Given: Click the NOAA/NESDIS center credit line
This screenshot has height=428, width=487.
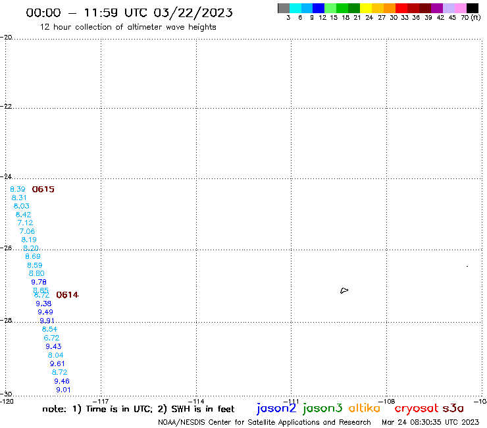Looking at the screenshot, I should [265, 422].
